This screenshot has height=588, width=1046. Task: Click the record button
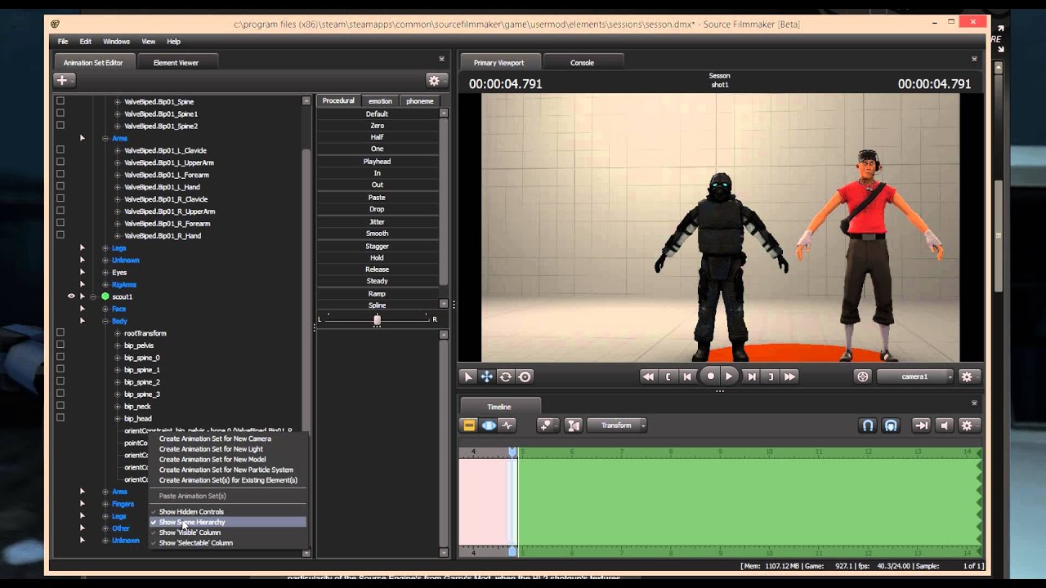pos(710,376)
